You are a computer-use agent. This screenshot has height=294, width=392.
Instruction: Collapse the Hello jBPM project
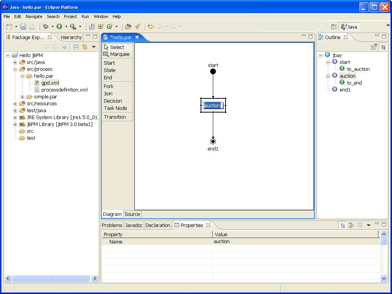(x=8, y=56)
